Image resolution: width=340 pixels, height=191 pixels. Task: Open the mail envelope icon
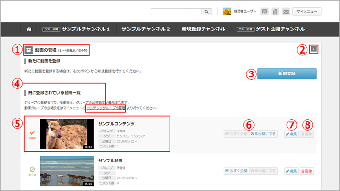tap(286, 12)
